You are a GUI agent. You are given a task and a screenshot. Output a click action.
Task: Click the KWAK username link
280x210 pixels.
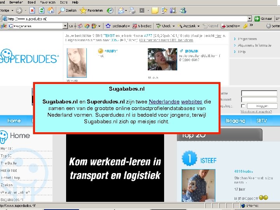(192, 51)
